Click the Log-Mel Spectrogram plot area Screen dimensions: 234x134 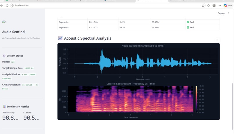131,99
